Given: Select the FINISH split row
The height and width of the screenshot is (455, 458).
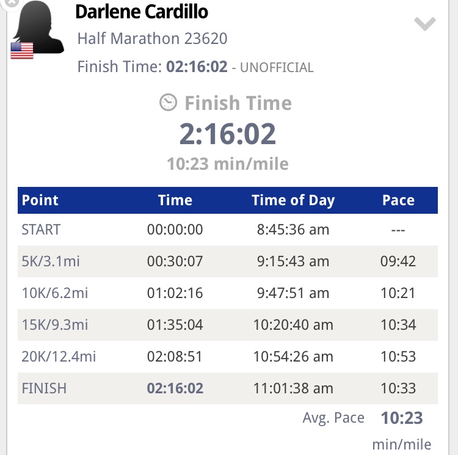Looking at the screenshot, I should [x=227, y=388].
